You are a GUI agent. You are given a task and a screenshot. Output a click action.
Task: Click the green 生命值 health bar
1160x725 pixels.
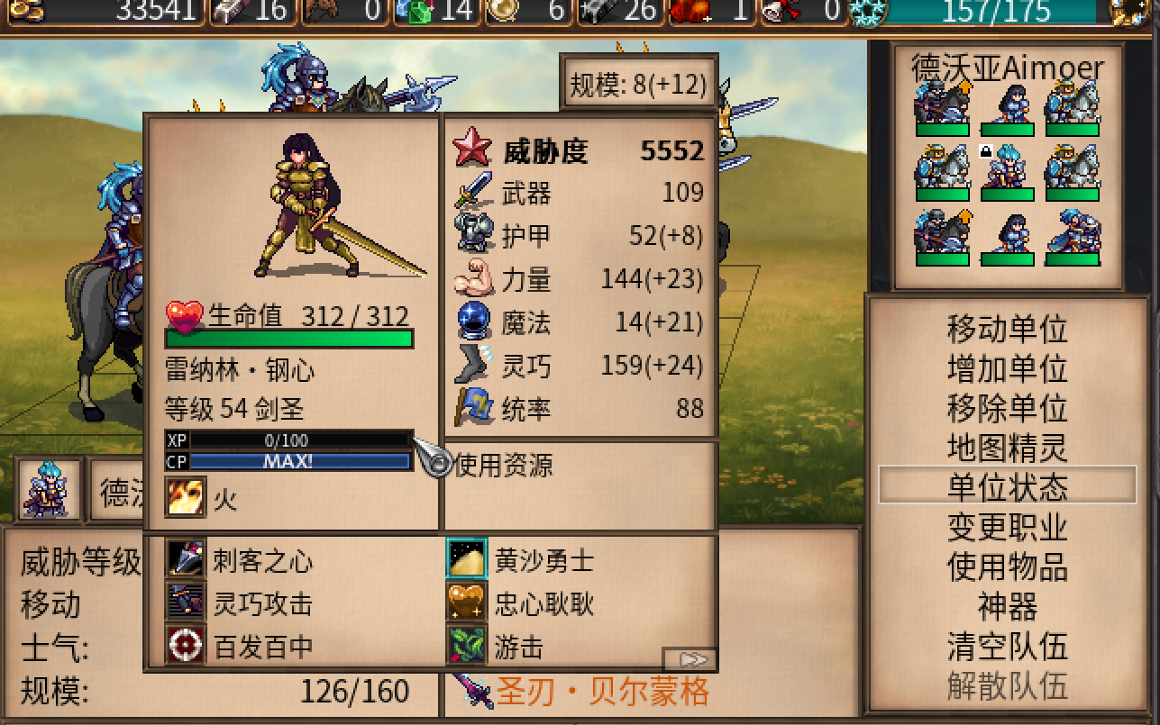click(x=289, y=339)
